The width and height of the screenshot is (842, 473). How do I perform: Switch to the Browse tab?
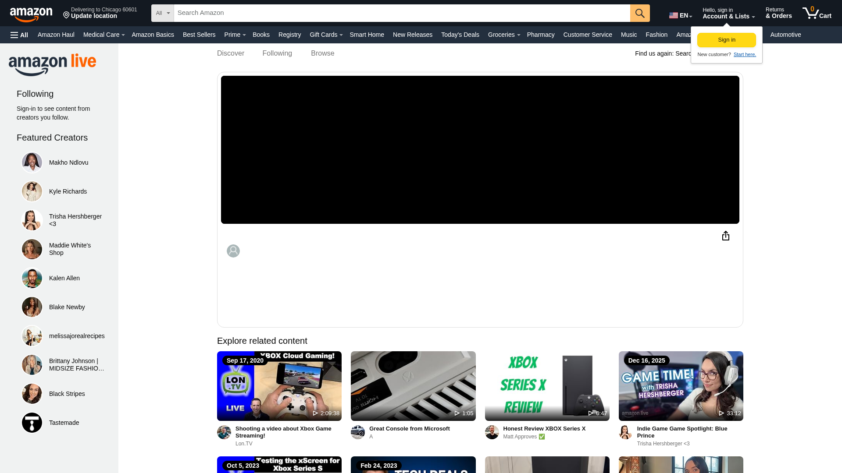[322, 53]
